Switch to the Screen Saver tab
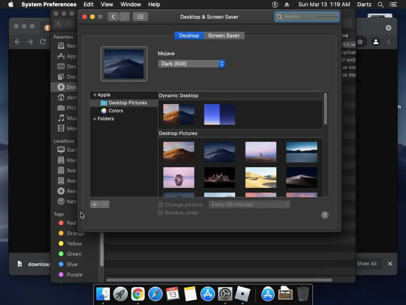 point(224,35)
